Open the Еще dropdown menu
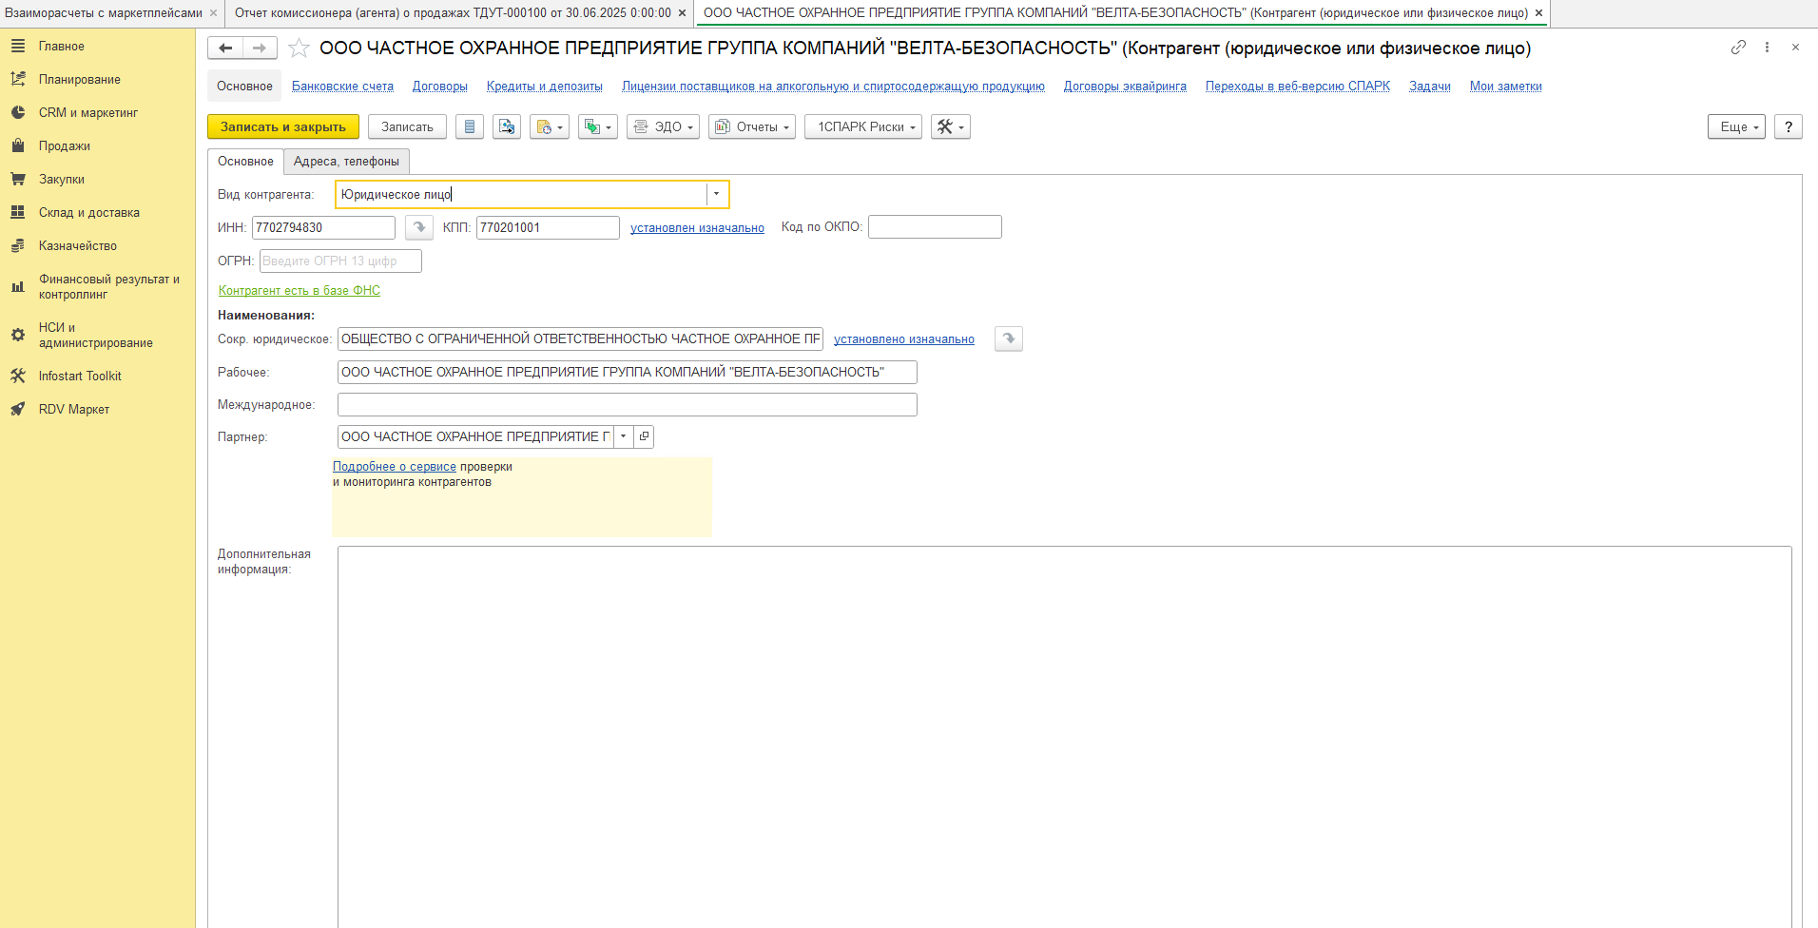This screenshot has height=928, width=1818. coord(1736,126)
